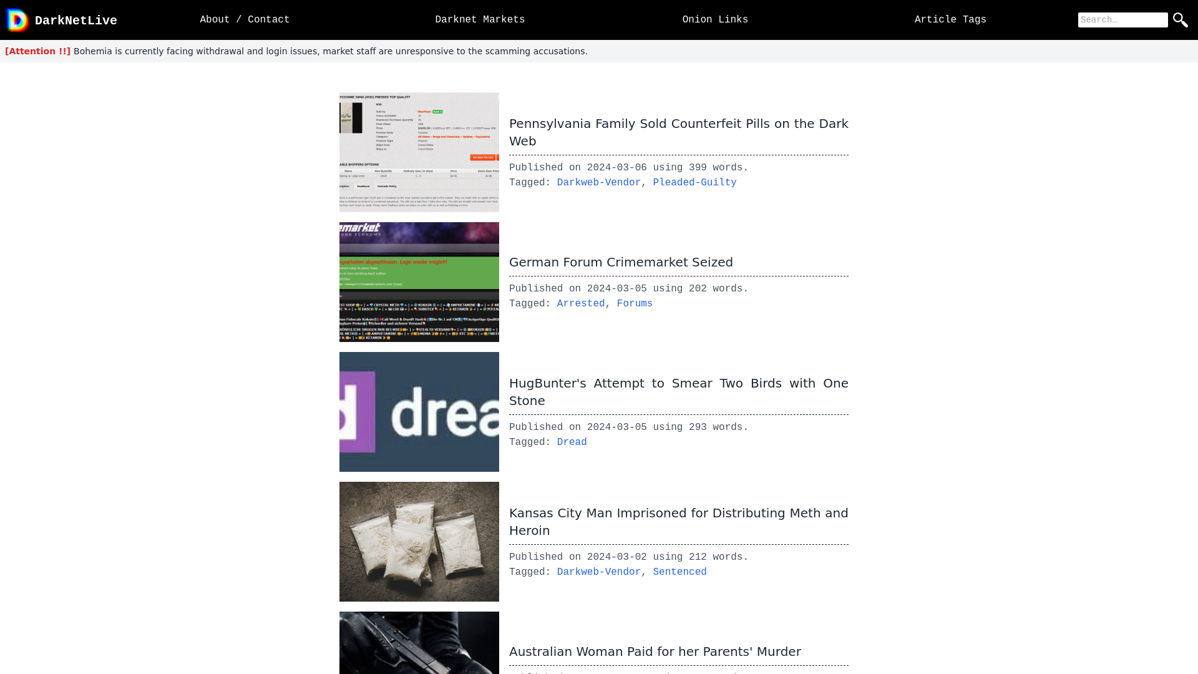Viewport: 1198px width, 674px height.
Task: Select the Dread tag link
Action: pos(572,442)
